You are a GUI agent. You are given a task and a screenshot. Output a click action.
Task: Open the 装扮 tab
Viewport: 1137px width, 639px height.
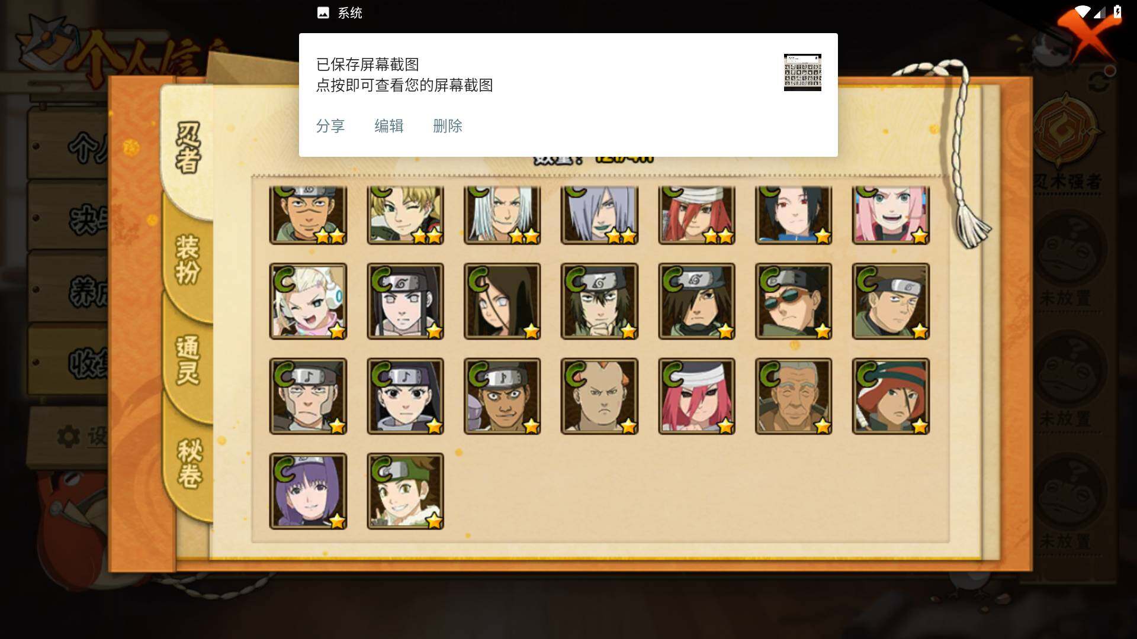[x=188, y=259]
